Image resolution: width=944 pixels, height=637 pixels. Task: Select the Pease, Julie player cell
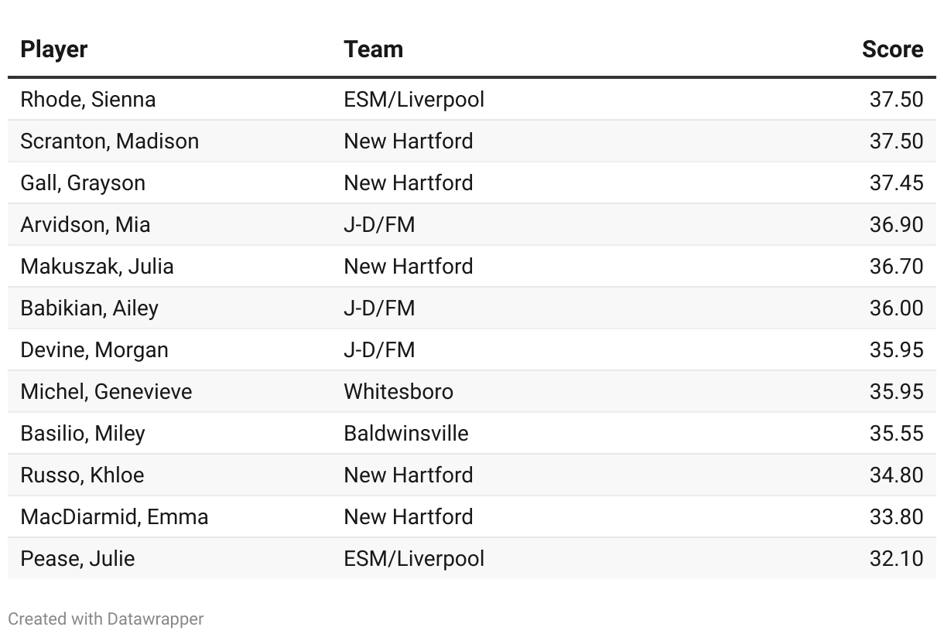pyautogui.click(x=77, y=559)
